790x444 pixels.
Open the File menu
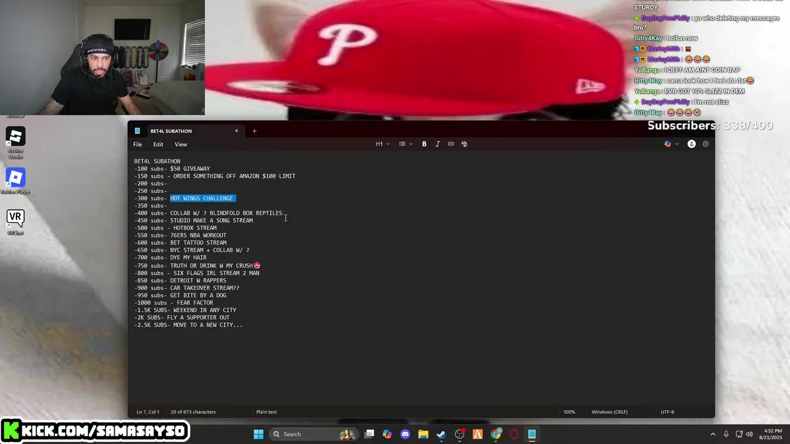click(138, 144)
